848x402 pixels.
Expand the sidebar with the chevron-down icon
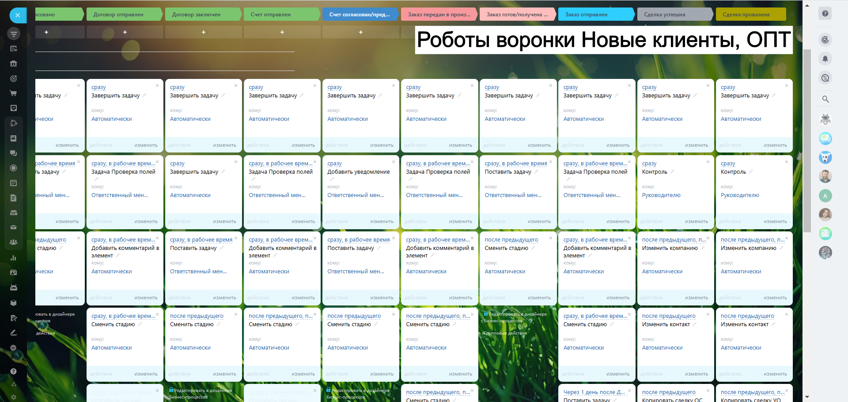(x=13, y=348)
